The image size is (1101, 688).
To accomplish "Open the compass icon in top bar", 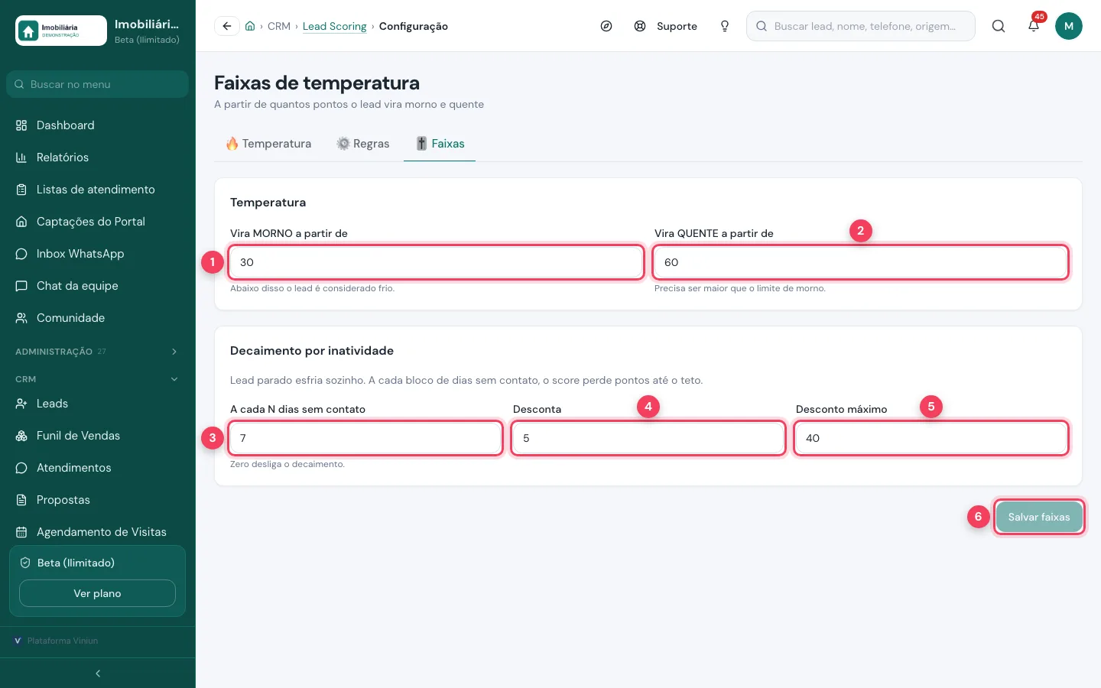I will coord(606,26).
